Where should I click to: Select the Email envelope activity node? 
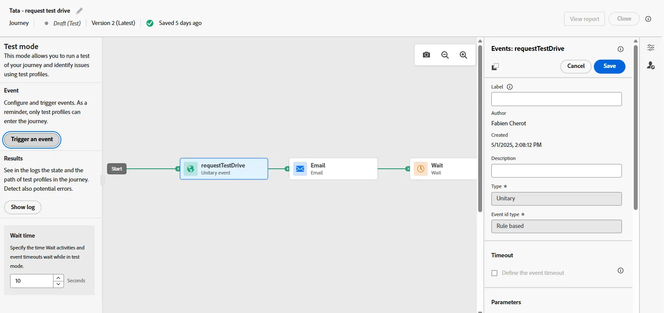tap(334, 169)
